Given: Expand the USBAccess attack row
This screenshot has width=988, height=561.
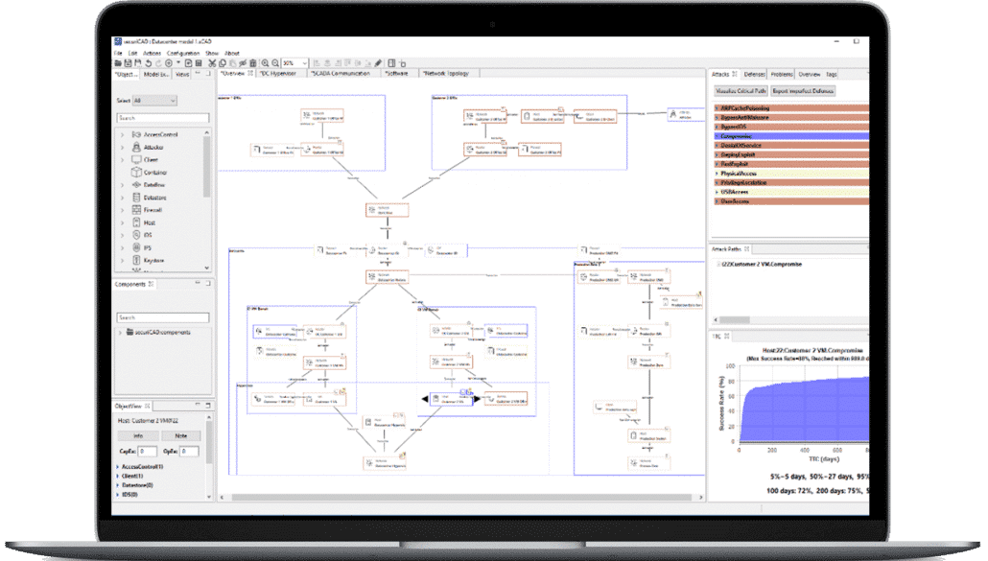Looking at the screenshot, I should (x=717, y=192).
